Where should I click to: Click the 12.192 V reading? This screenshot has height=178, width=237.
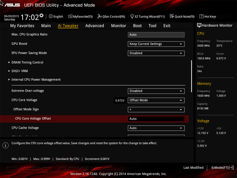point(203,133)
